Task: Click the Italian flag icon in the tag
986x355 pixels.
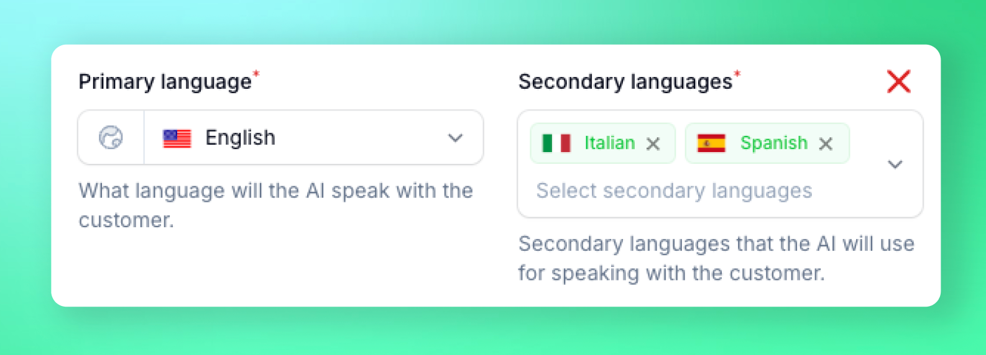Action: [x=556, y=143]
